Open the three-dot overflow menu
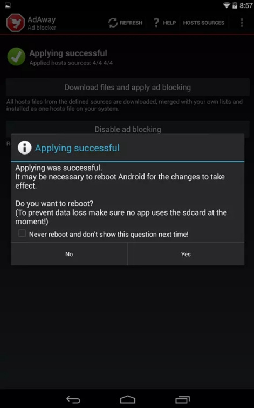The height and width of the screenshot is (408, 254). point(242,23)
